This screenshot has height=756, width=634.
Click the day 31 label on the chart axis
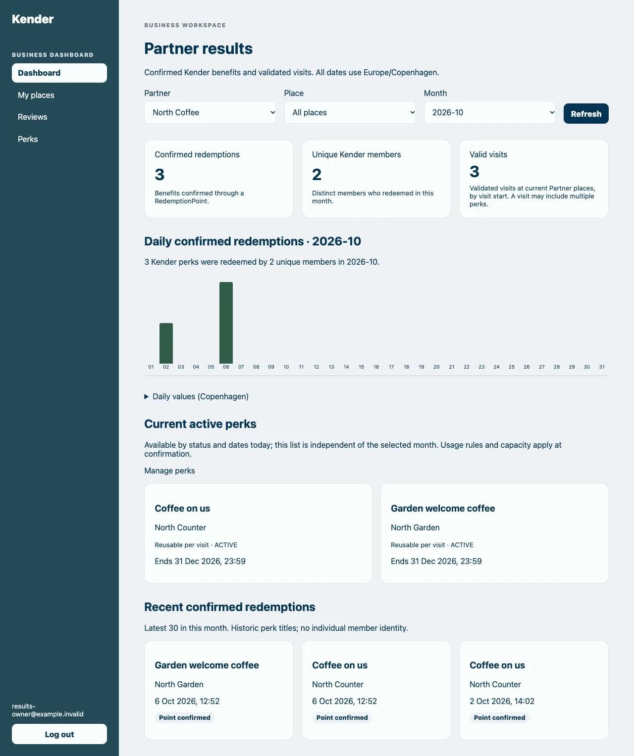[602, 367]
